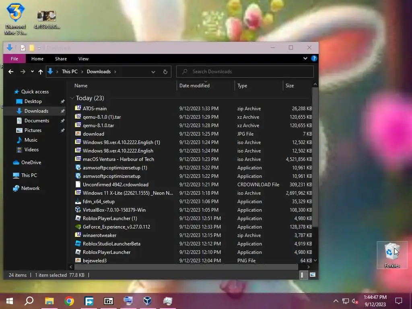Sort by the Type column header
This screenshot has height=309, width=412.
pos(242,86)
